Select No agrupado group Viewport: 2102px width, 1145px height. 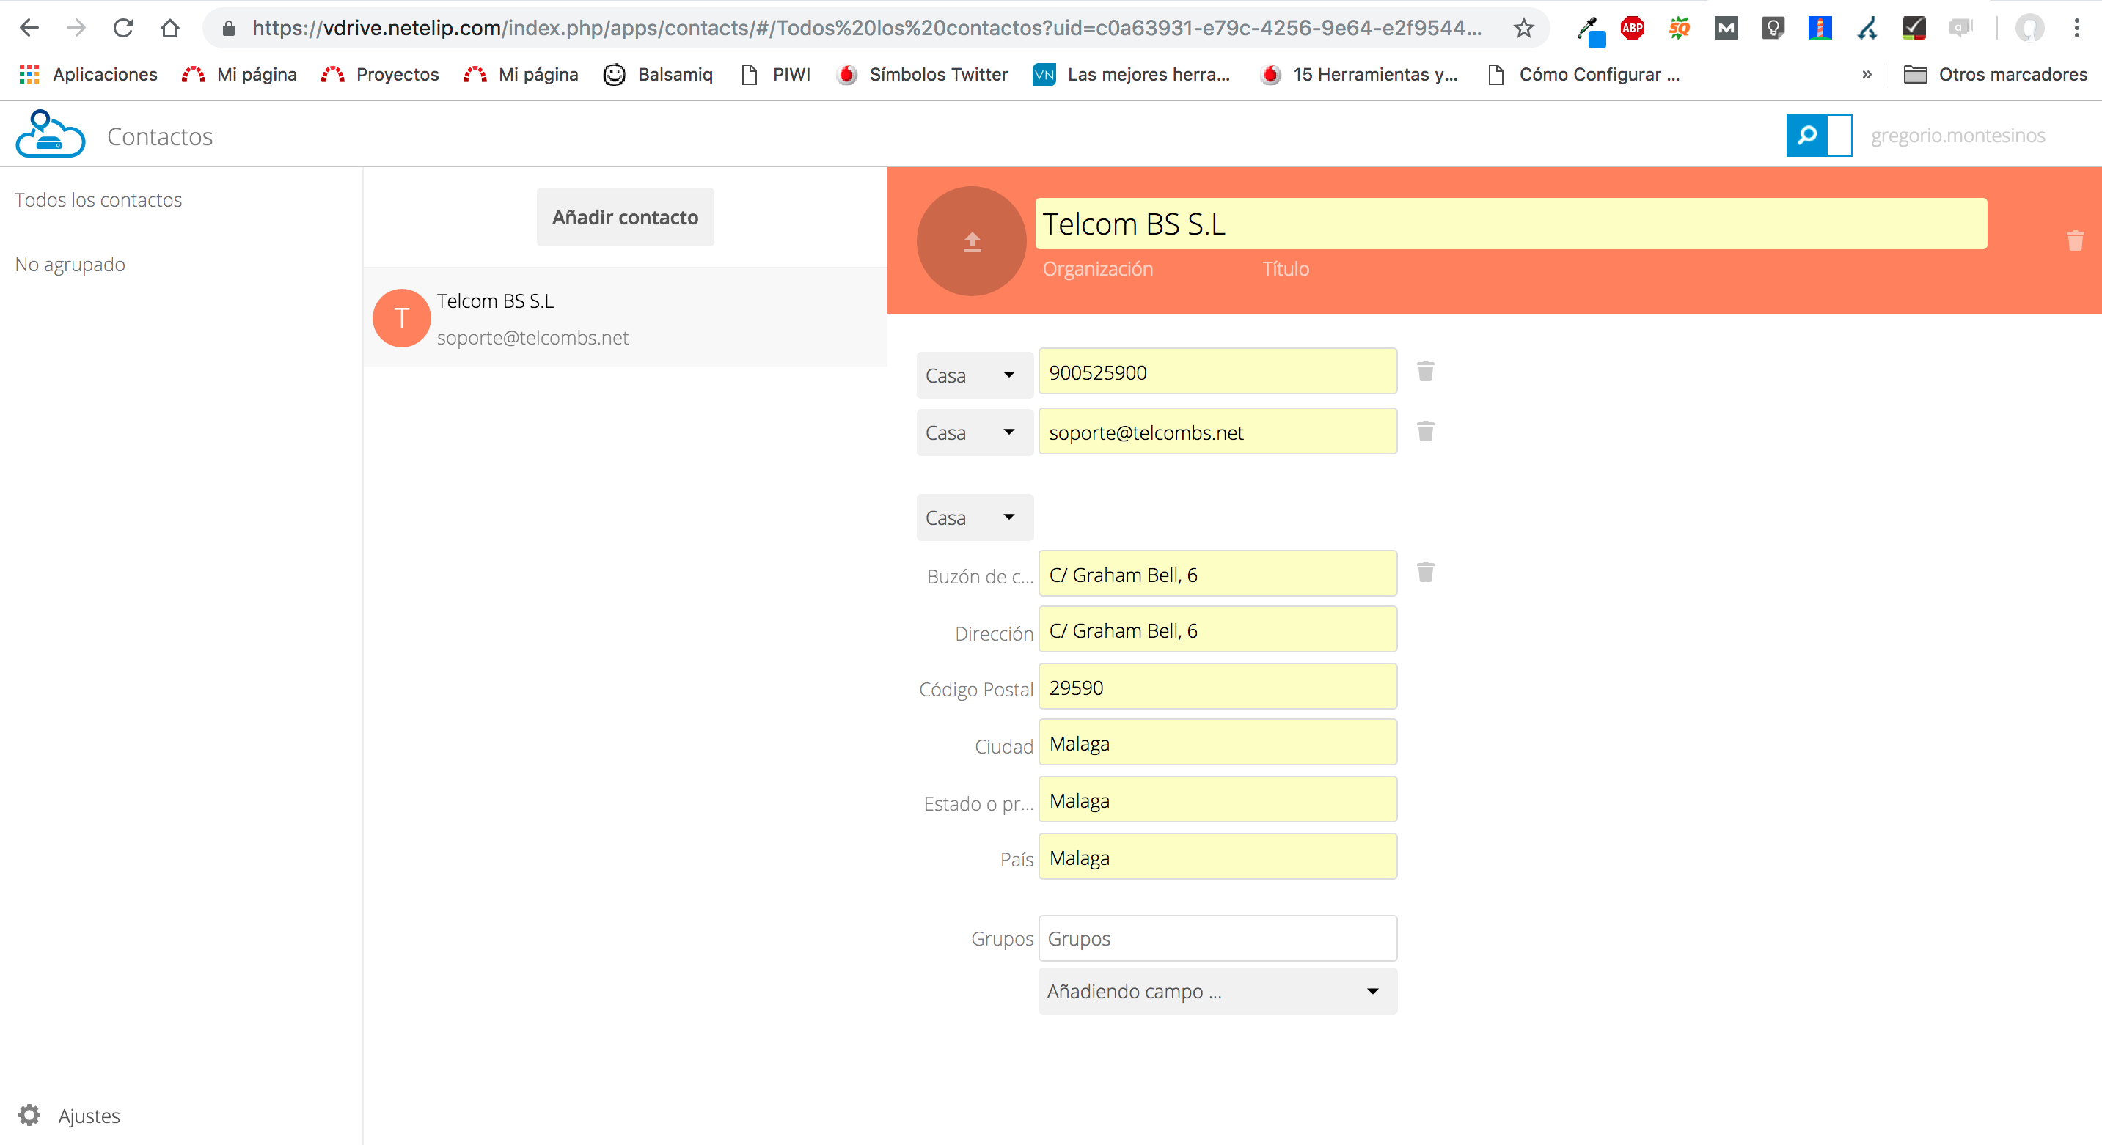point(70,264)
